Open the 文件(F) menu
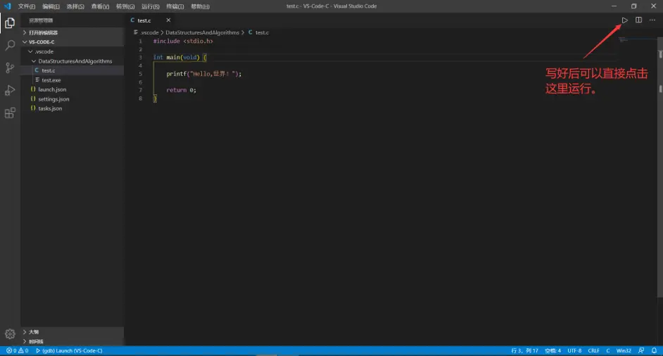Viewport: 663px width, 356px height. (x=27, y=6)
